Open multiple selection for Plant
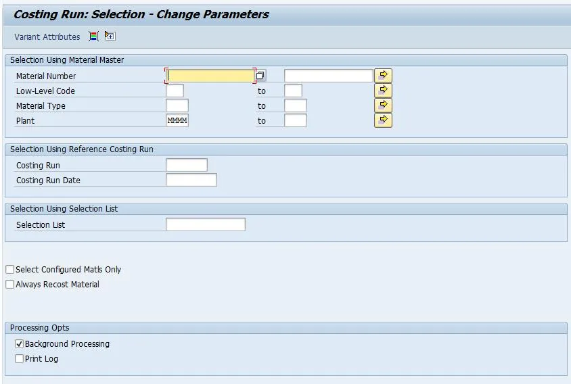This screenshot has height=384, width=571. click(x=383, y=120)
